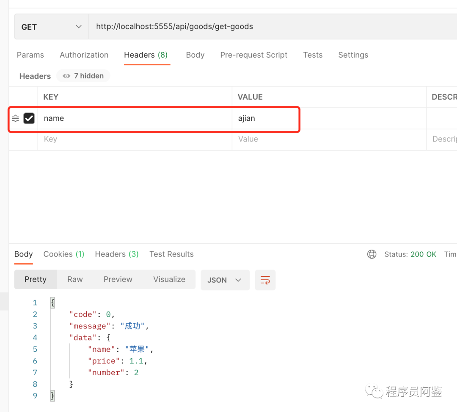The width and height of the screenshot is (457, 412).
Task: Switch to the Params tab
Action: point(30,55)
